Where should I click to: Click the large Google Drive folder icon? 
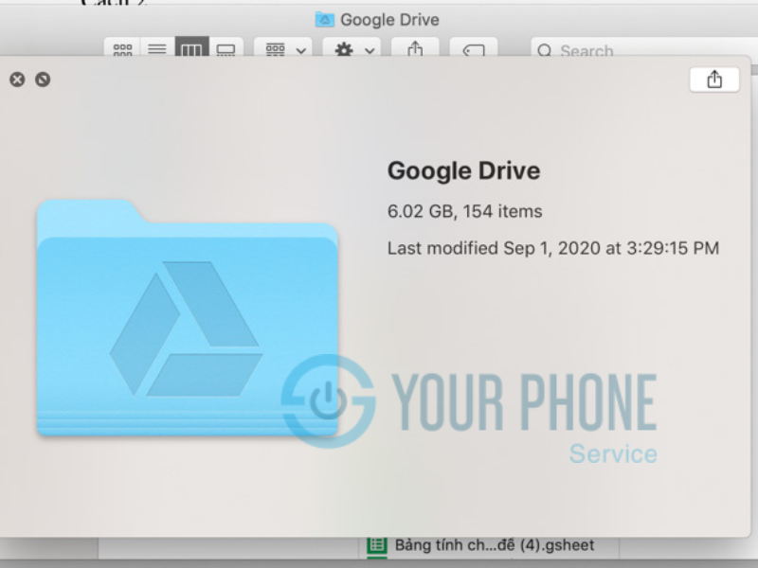(x=187, y=318)
